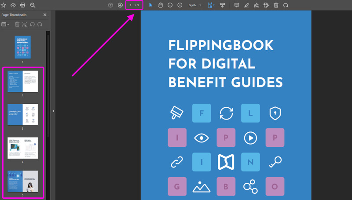Open the 84,4% zoom level dropdown

coord(195,5)
